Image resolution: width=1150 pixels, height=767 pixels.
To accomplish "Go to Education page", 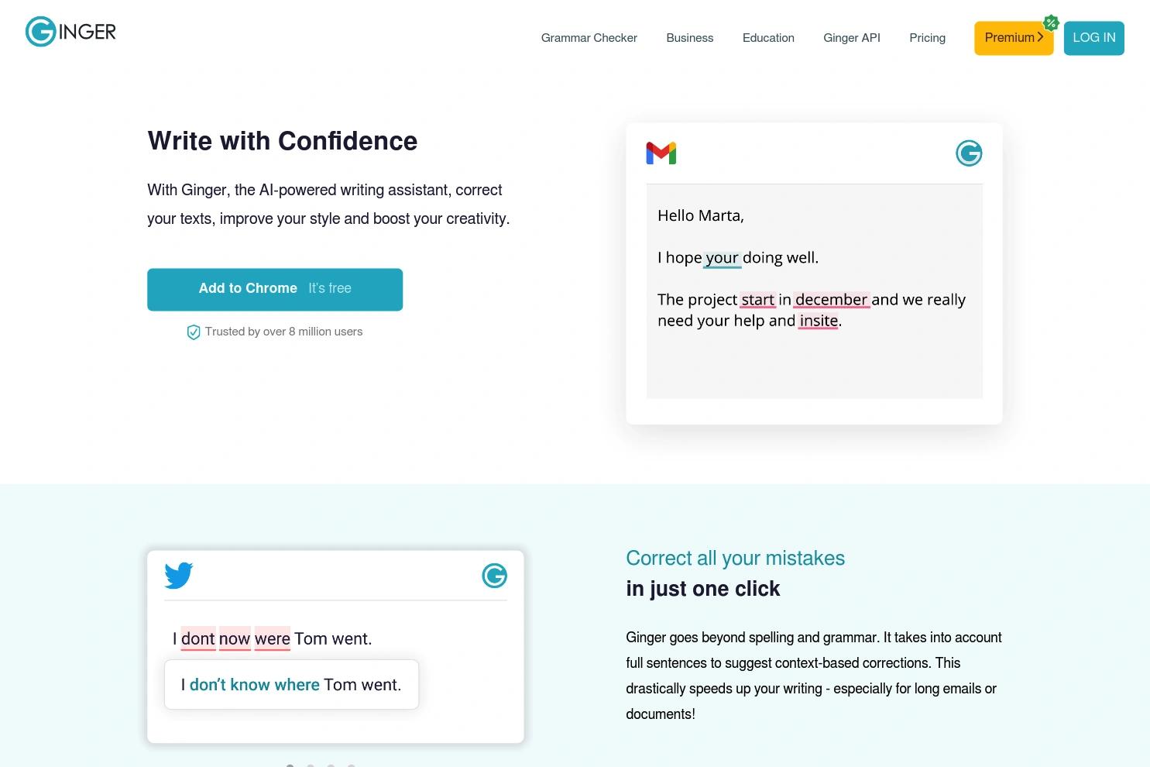I will tap(768, 38).
